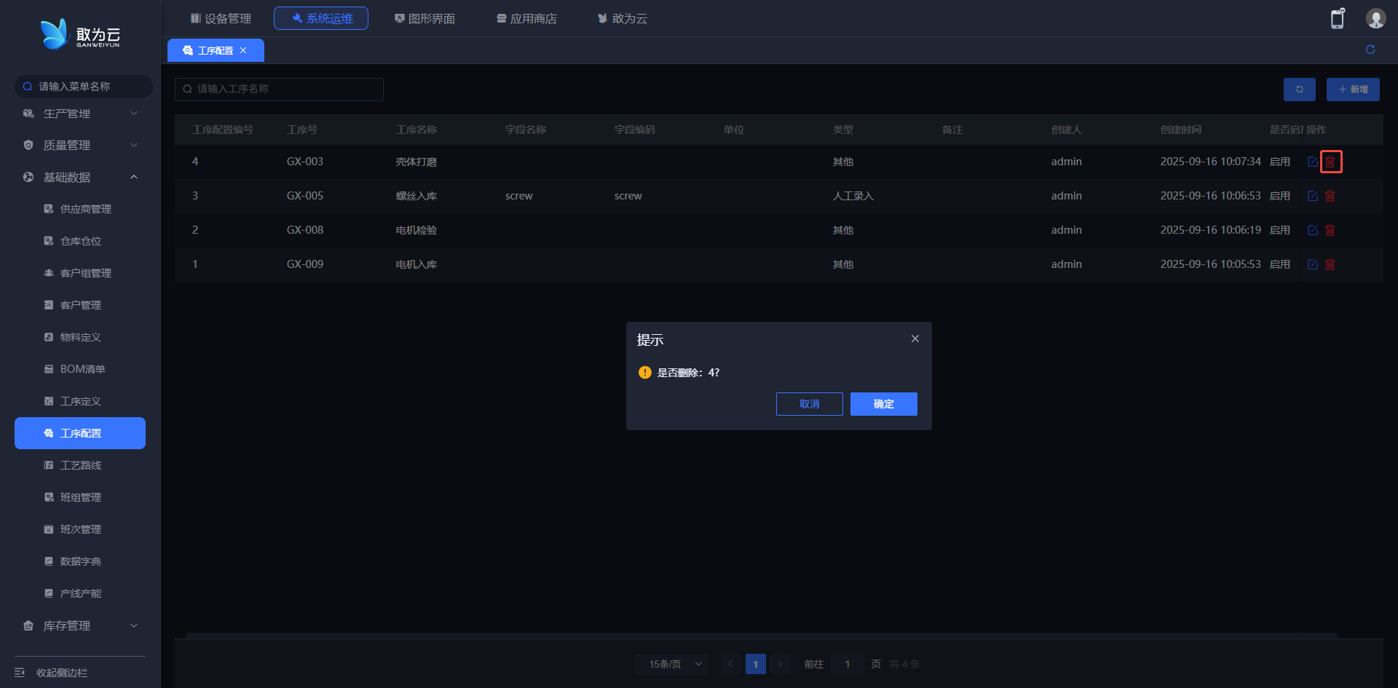This screenshot has height=688, width=1398.
Task: Collapse the 基础数据 menu
Action: pyautogui.click(x=80, y=177)
